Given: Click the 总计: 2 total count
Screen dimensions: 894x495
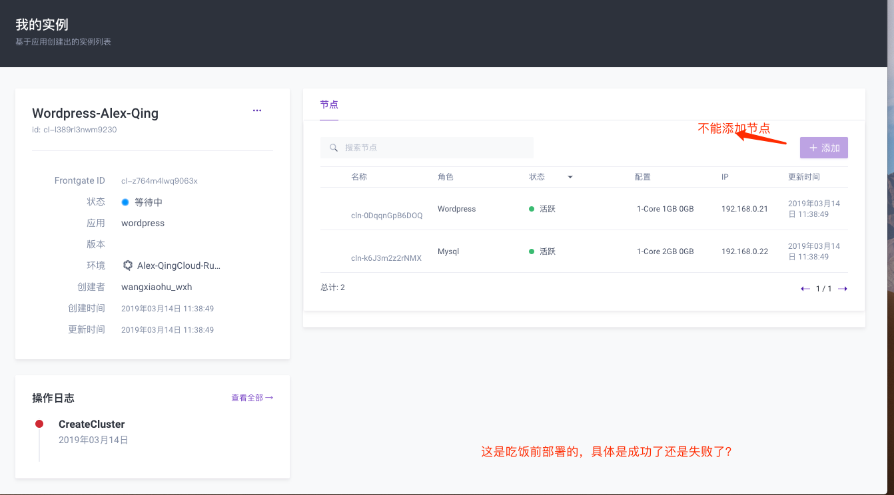Looking at the screenshot, I should [332, 287].
